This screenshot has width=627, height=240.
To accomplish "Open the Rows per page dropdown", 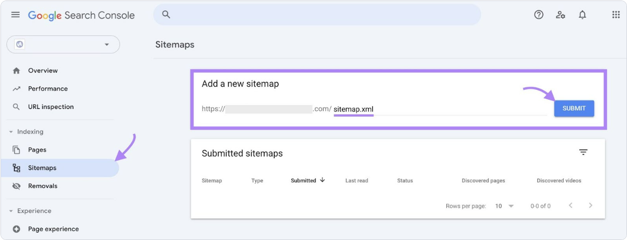I will tap(504, 206).
